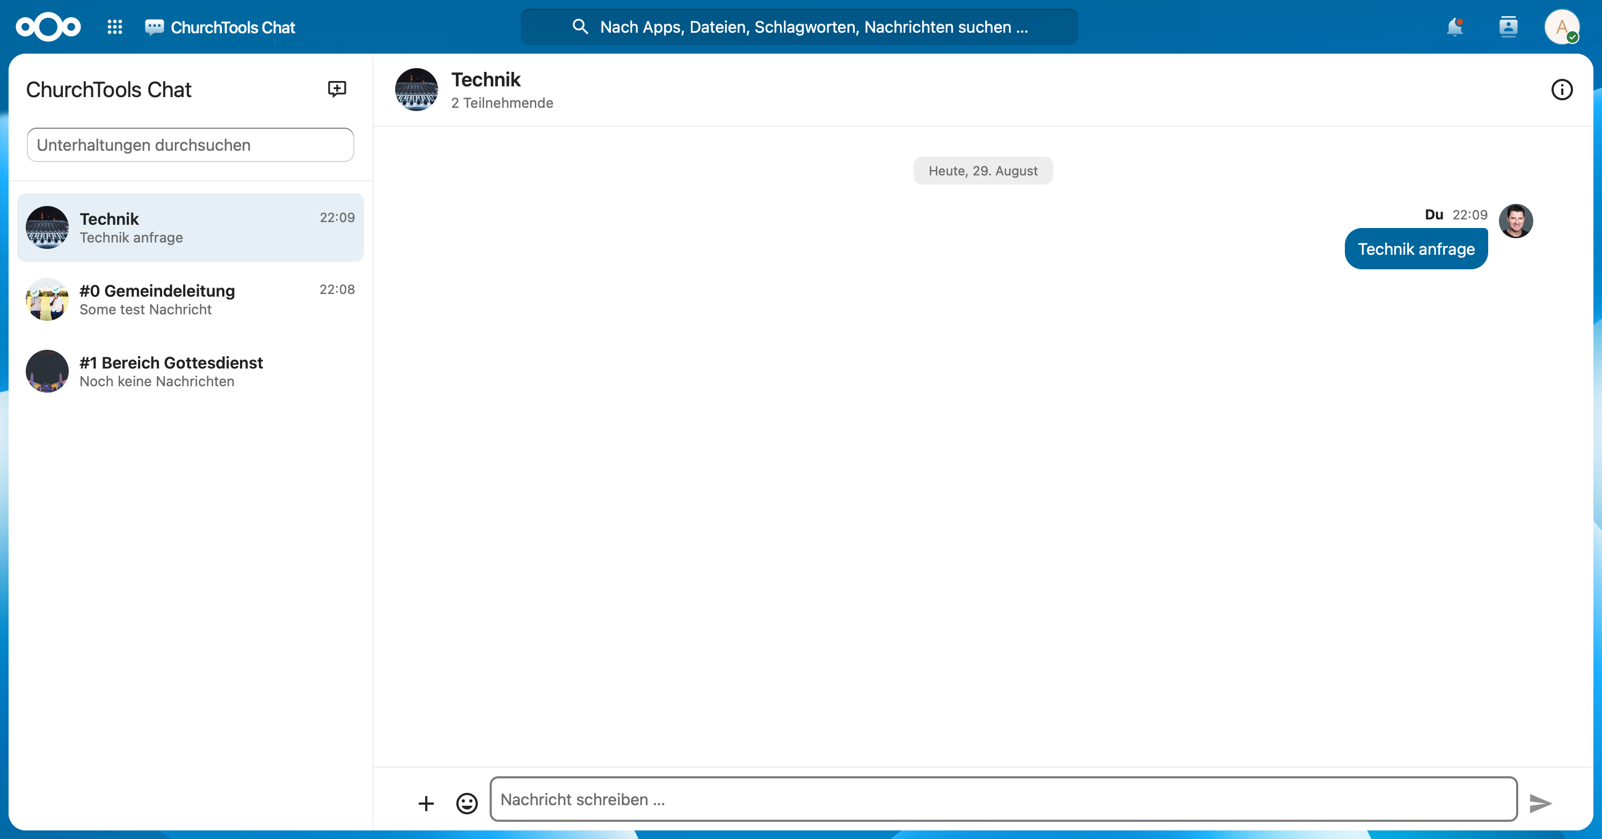Click Technik avatar in sidebar list
This screenshot has height=839, width=1602.
click(x=47, y=227)
